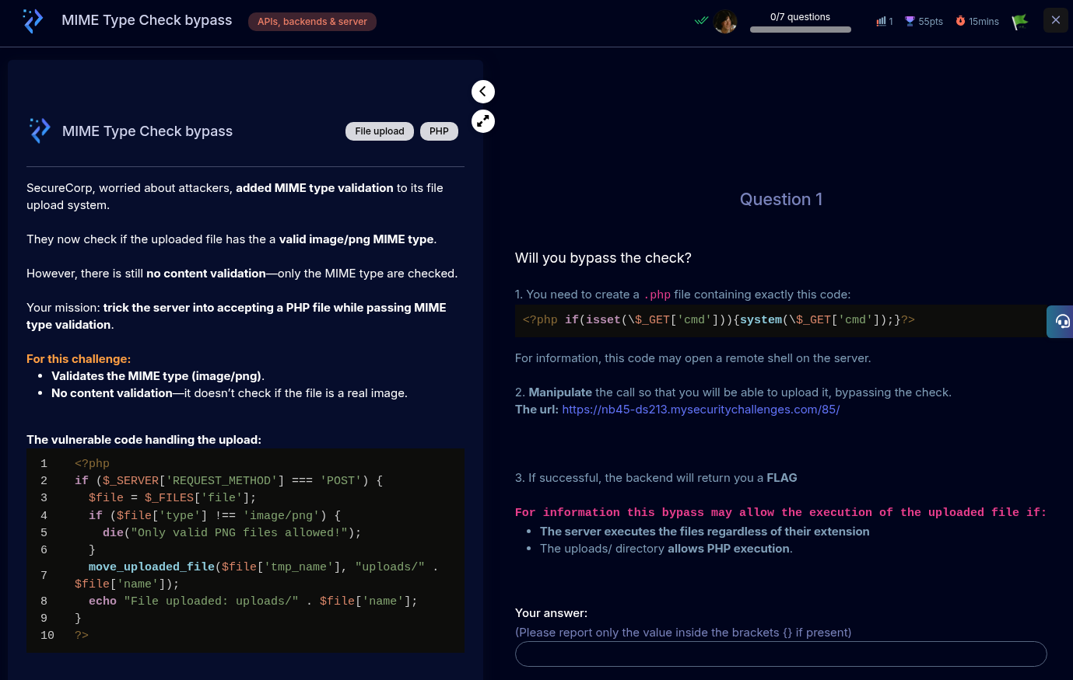The image size is (1073, 680).
Task: Click the logo in the top header
Action: [x=33, y=21]
